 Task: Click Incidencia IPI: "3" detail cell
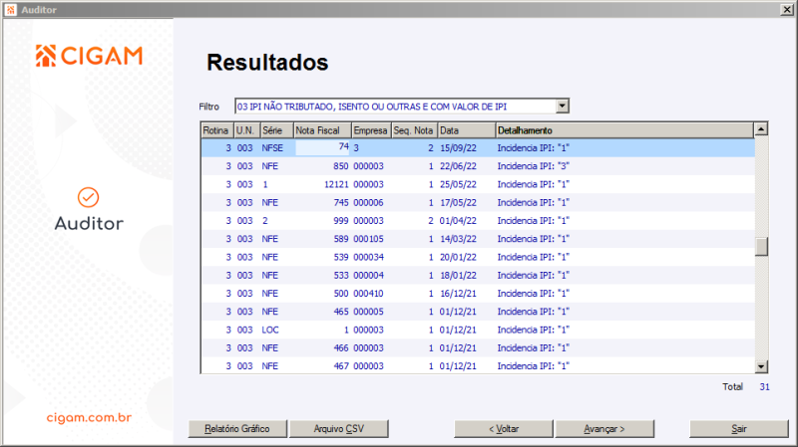point(533,166)
